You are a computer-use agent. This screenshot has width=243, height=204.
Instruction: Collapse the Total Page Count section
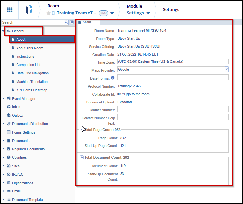pyautogui.click(x=81, y=130)
